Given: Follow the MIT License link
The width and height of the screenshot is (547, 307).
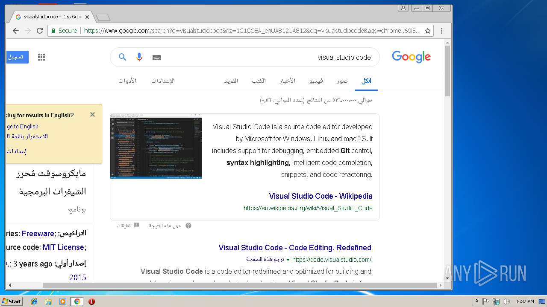Looking at the screenshot, I should coord(63,247).
